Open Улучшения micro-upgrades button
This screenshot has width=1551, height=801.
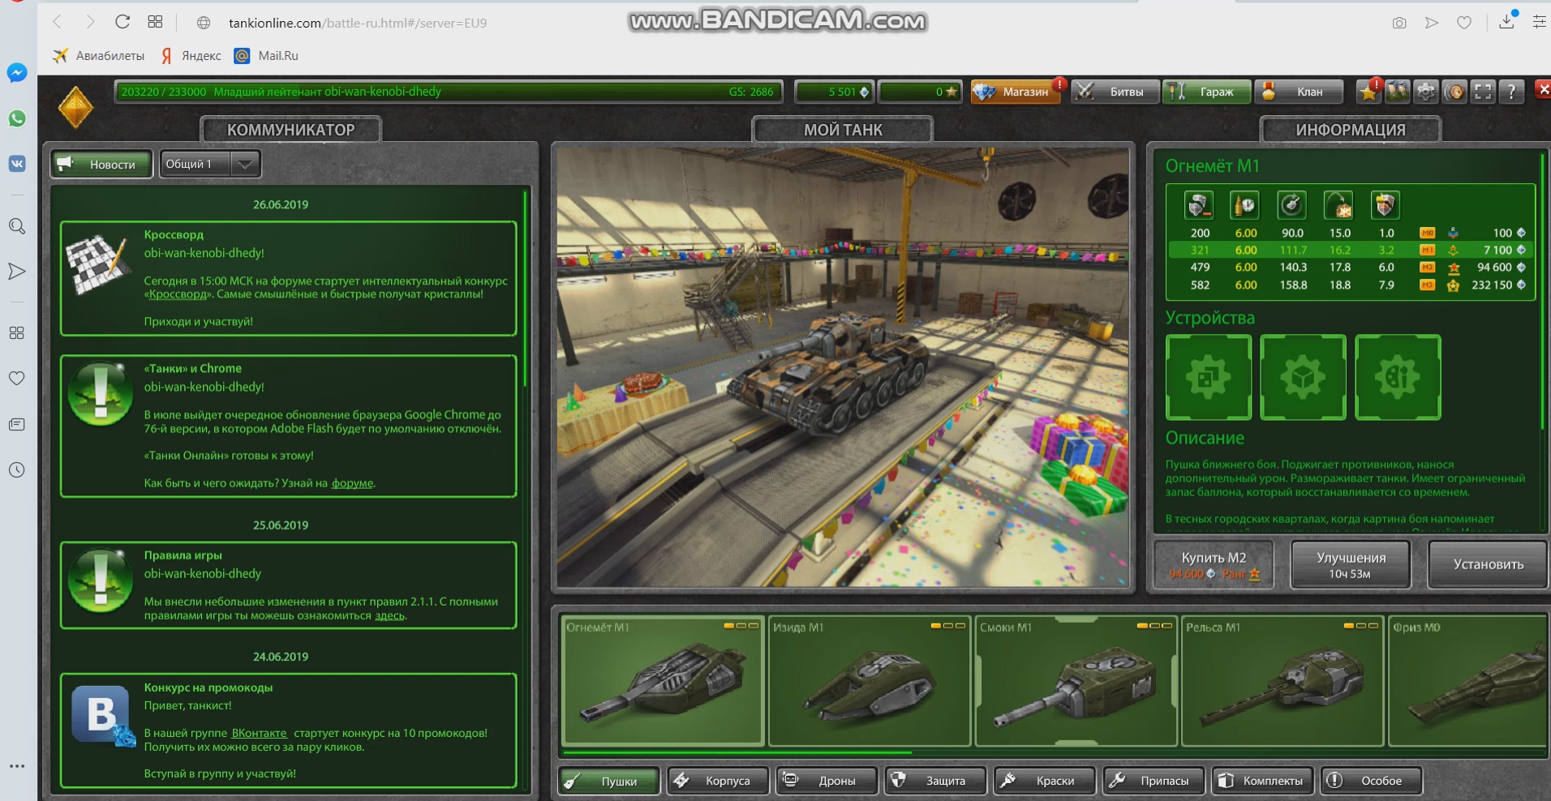(1351, 564)
